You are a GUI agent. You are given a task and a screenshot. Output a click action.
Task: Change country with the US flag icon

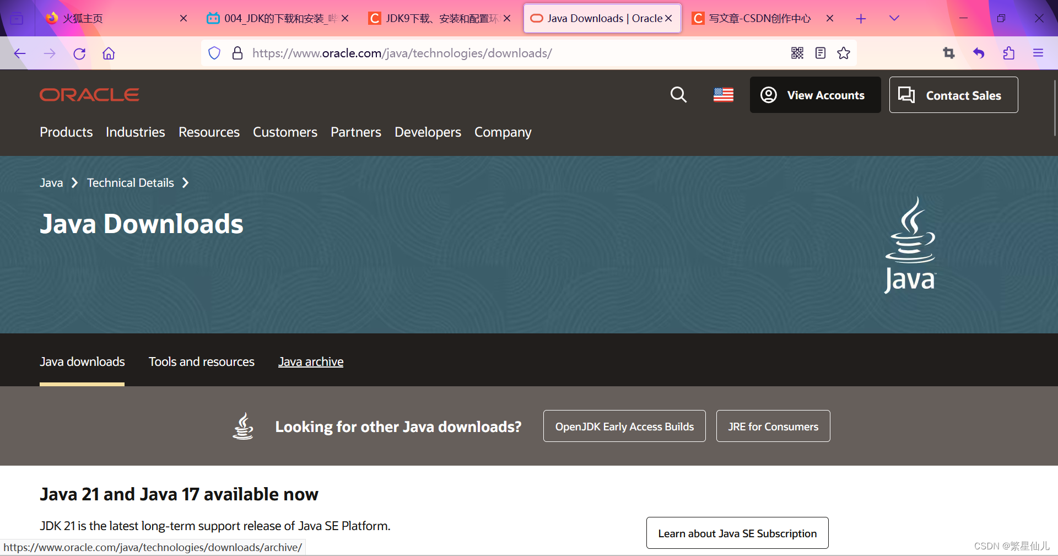(724, 95)
